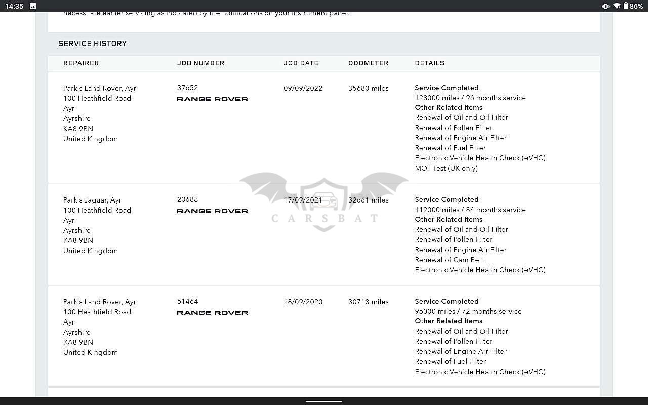Image resolution: width=648 pixels, height=405 pixels.
Task: Click Range Rover logo under job 20688
Action: 213,211
